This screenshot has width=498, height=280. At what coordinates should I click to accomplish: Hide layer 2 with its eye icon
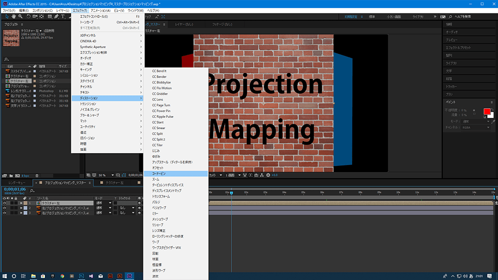pos(4,208)
